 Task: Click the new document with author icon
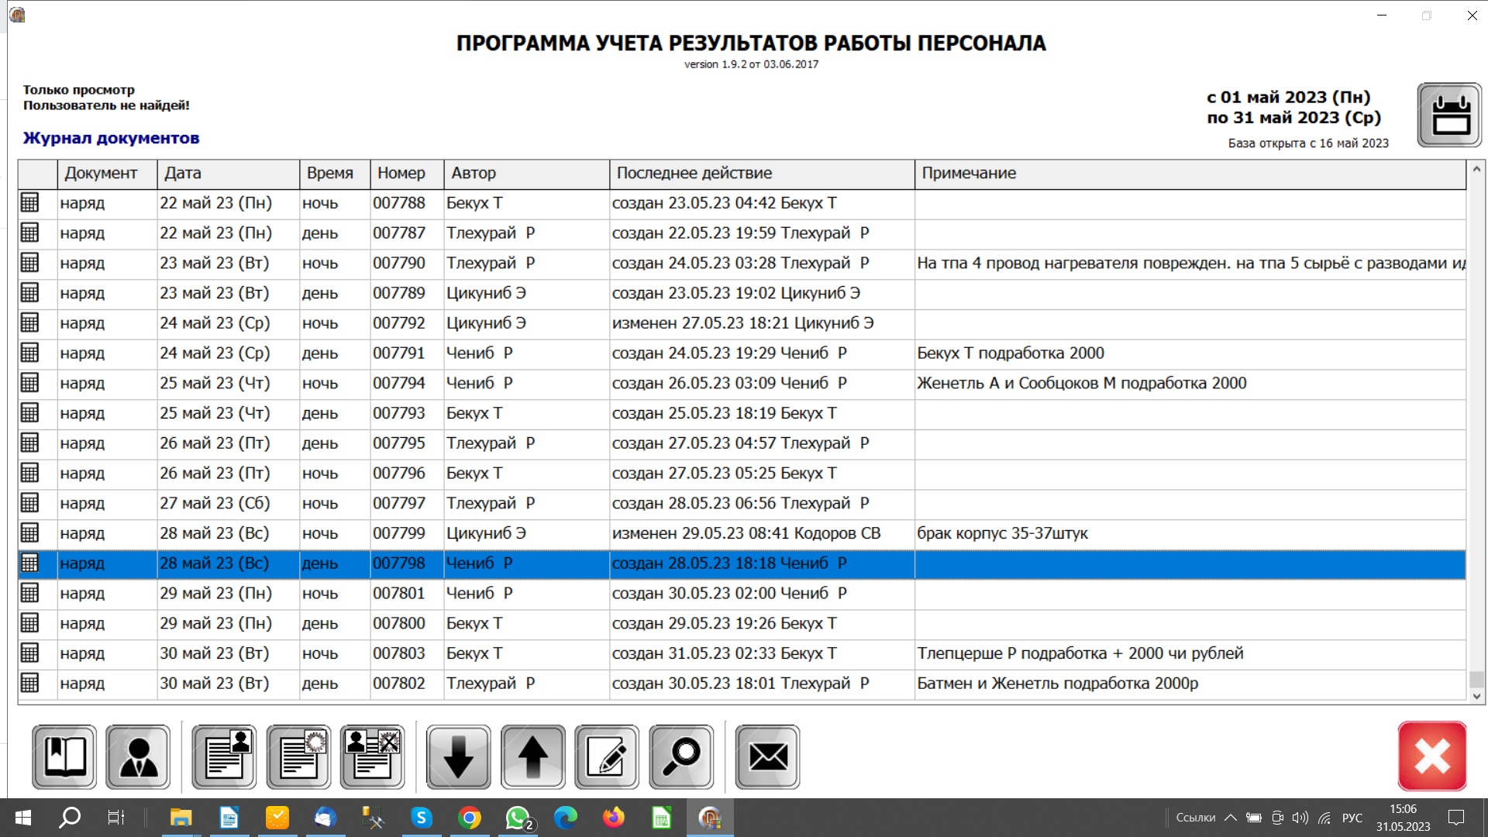pos(224,756)
